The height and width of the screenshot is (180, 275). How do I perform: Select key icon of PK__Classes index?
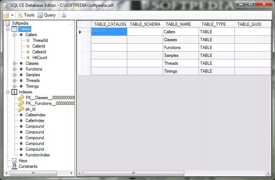[21, 98]
